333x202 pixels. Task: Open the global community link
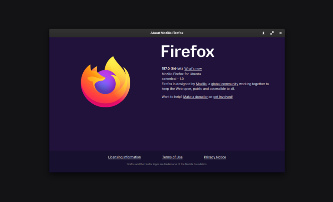pos(225,84)
